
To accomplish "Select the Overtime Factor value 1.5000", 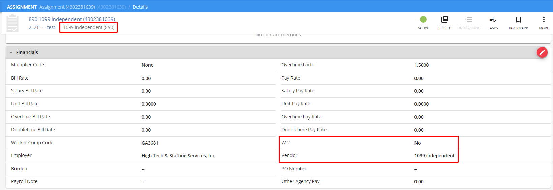I will point(422,65).
